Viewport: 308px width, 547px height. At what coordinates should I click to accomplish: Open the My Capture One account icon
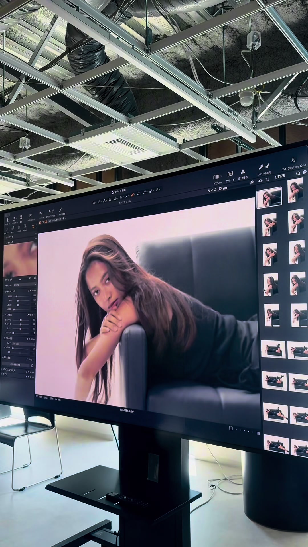click(x=293, y=160)
